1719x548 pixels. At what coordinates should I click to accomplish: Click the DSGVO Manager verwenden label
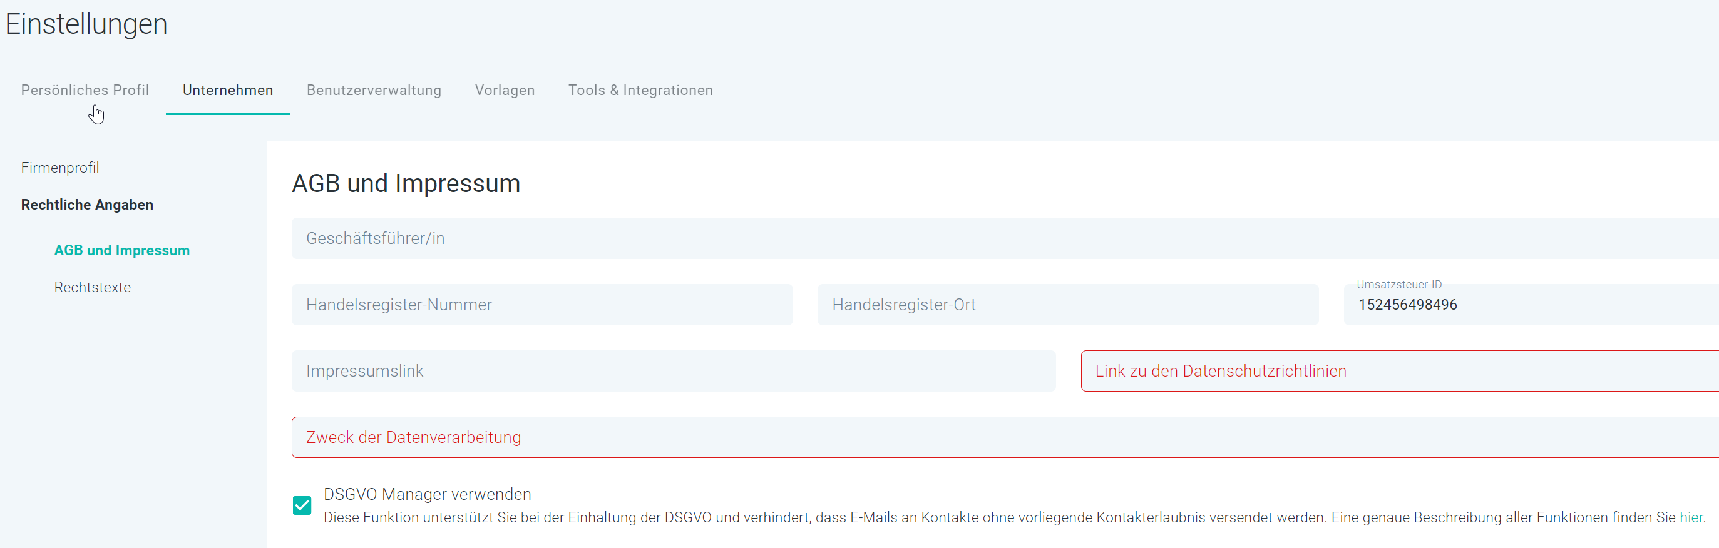coord(427,494)
